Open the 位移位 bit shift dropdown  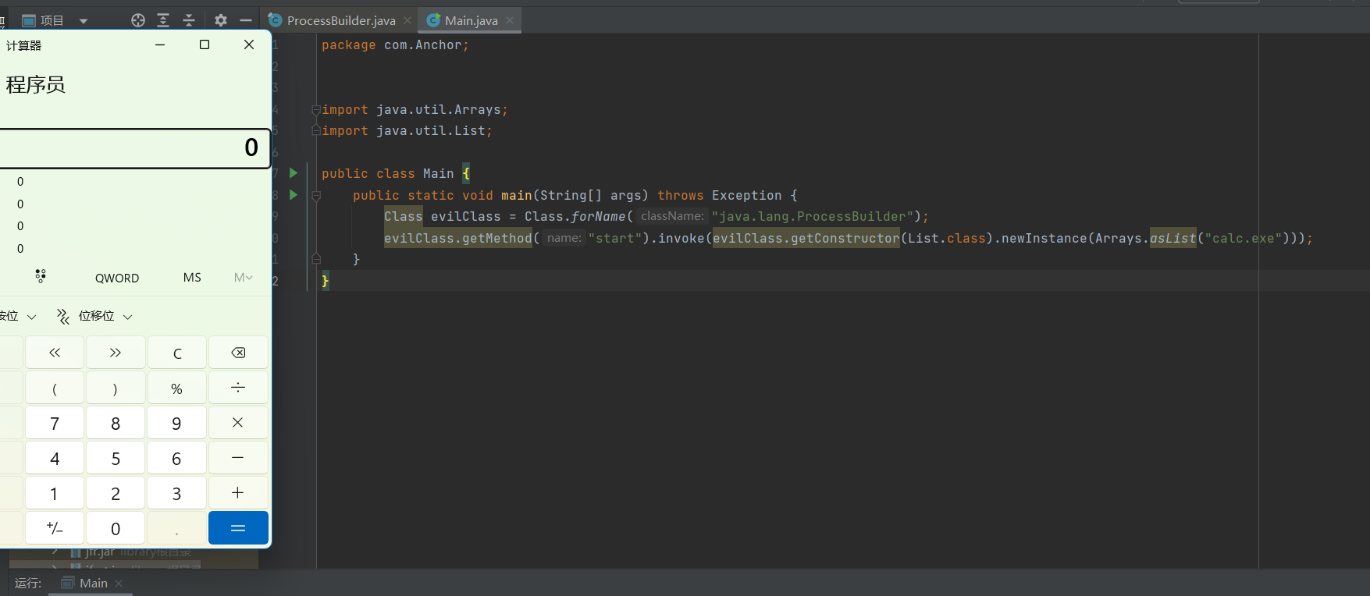click(94, 316)
